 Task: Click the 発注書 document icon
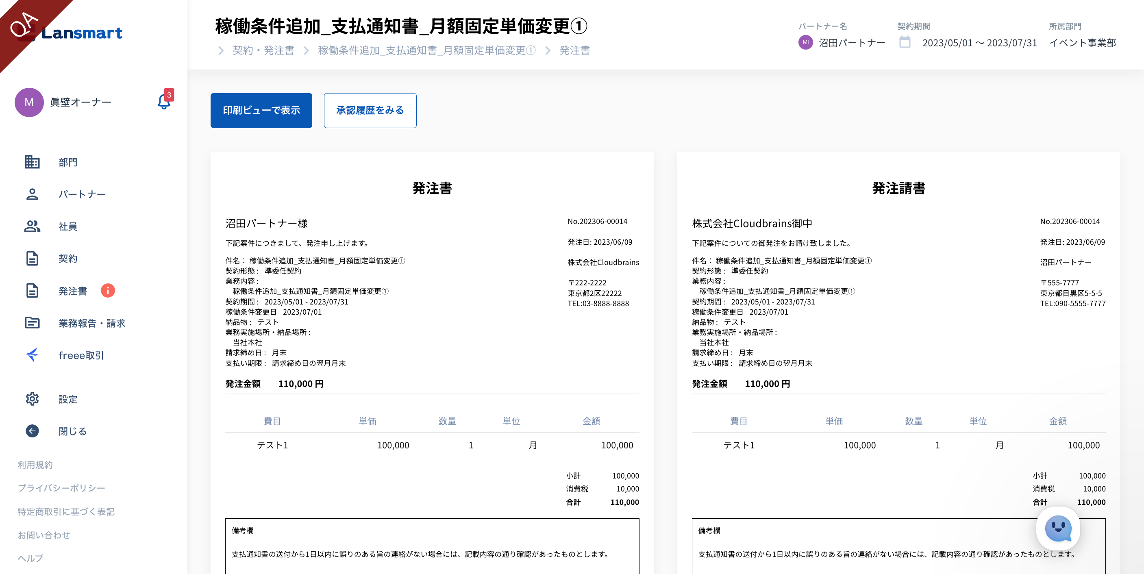(32, 291)
